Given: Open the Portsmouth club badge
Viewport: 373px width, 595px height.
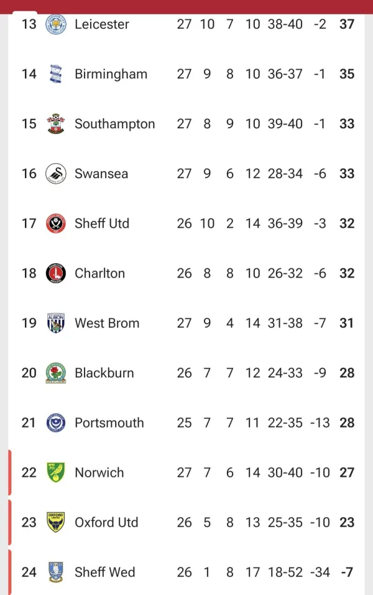Looking at the screenshot, I should tap(56, 423).
